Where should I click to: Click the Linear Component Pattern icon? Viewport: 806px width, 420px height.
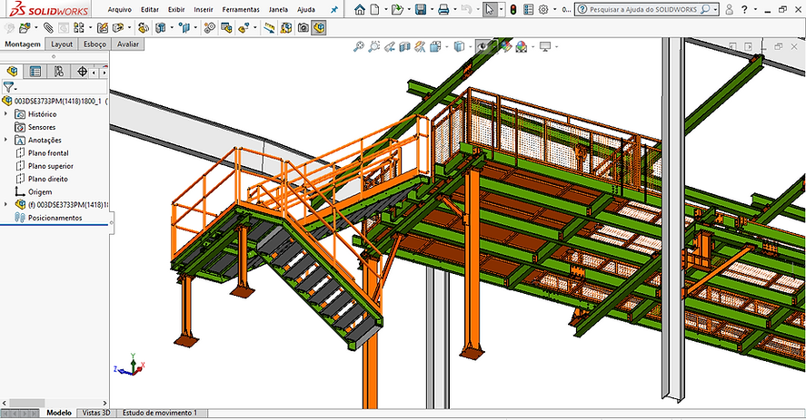coord(79,28)
